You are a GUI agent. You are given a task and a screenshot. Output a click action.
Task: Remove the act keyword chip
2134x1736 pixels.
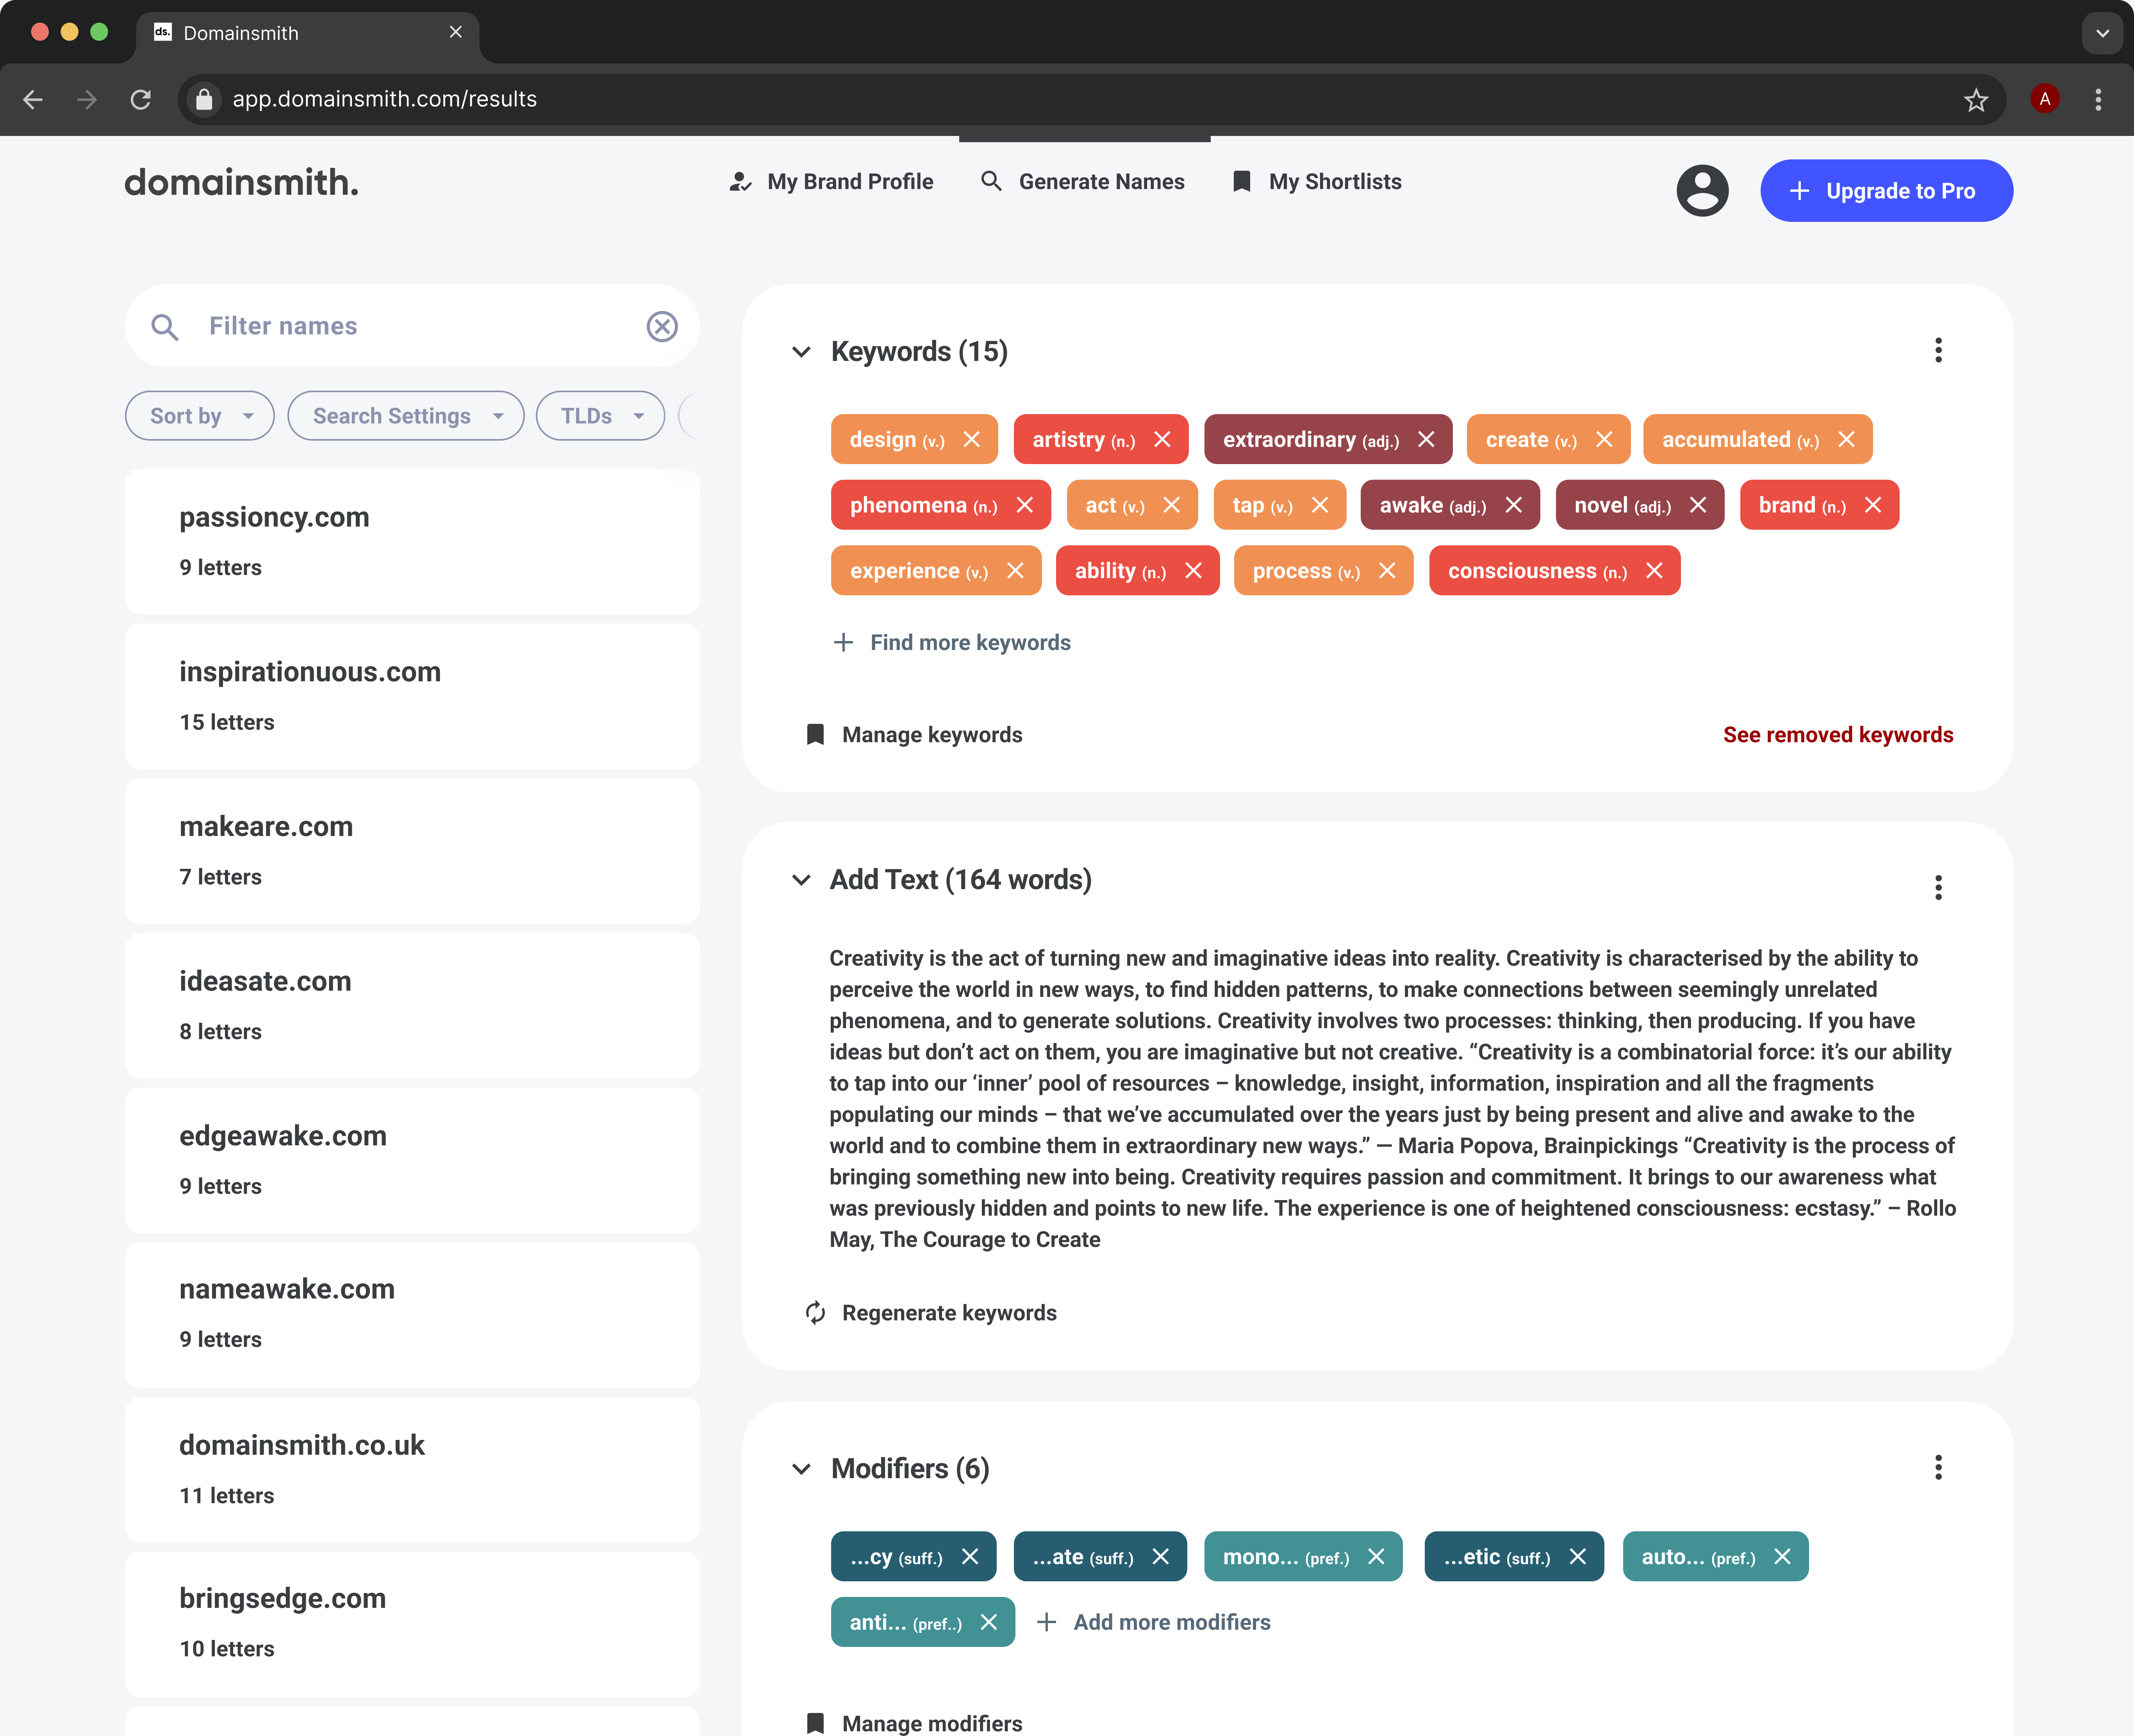[1171, 505]
